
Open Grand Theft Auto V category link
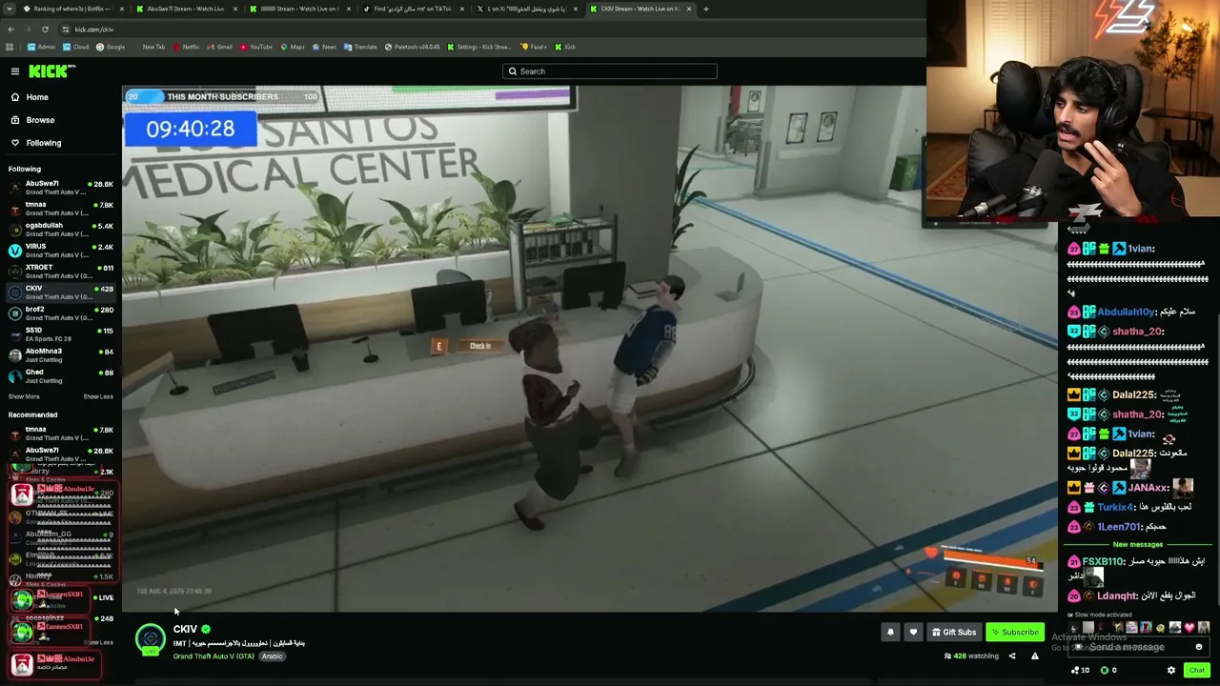(x=213, y=656)
